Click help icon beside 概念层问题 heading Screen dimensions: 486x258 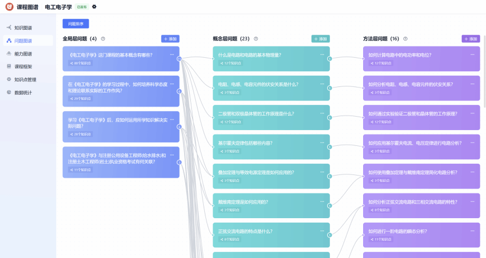(256, 39)
